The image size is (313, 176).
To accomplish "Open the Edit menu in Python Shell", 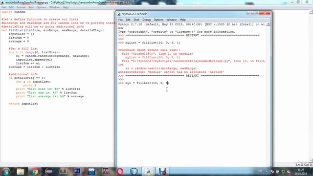I will [x=128, y=20].
